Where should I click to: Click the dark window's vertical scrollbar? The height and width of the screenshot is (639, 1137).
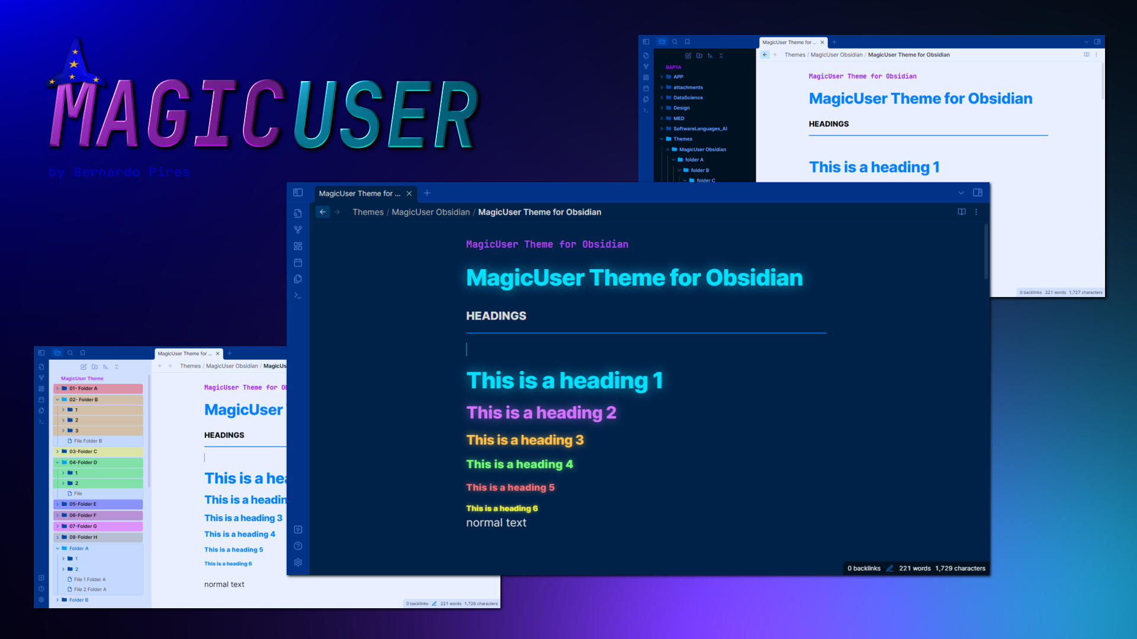click(986, 251)
